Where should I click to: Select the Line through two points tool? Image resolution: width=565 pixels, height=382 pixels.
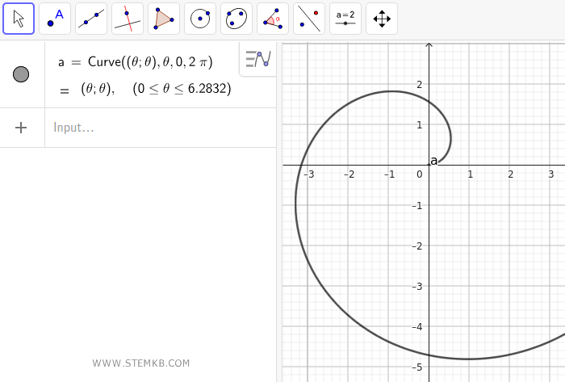(x=91, y=19)
